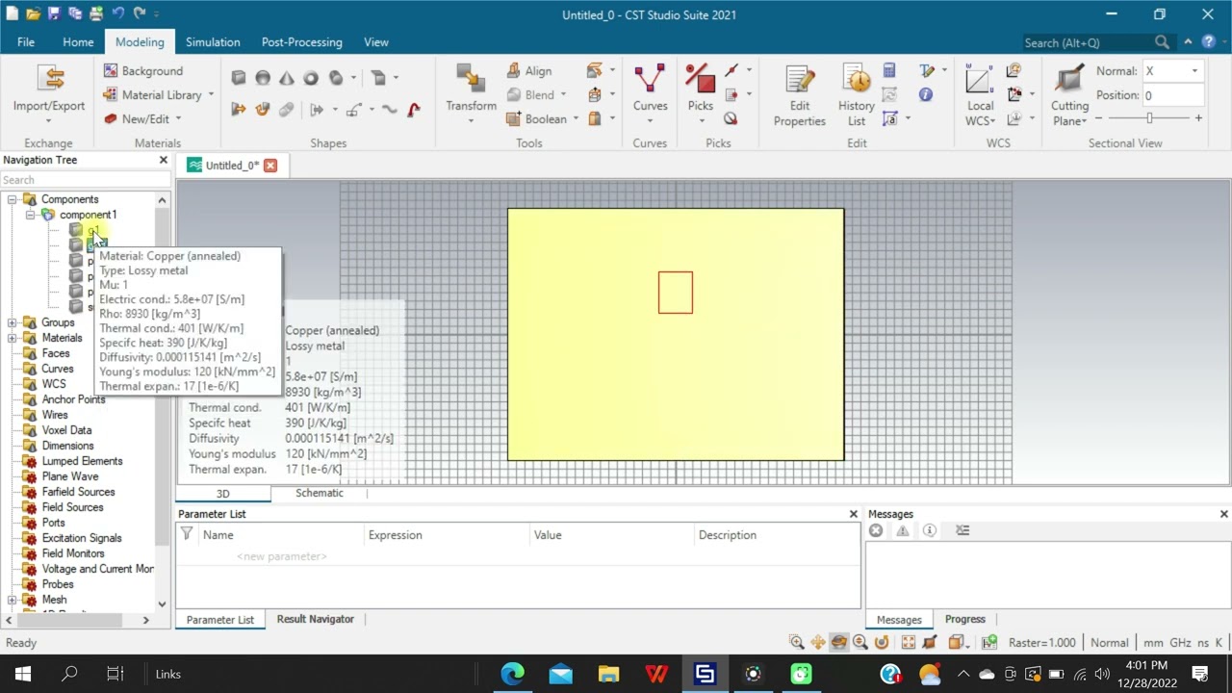Open the Normal axis combo box
This screenshot has height=693, width=1232.
(x=1172, y=71)
